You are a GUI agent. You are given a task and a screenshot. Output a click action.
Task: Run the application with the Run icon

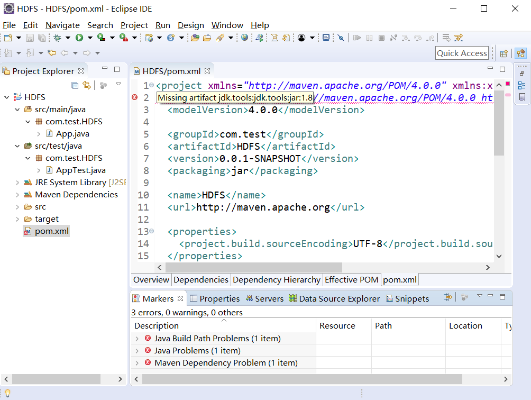pyautogui.click(x=80, y=38)
